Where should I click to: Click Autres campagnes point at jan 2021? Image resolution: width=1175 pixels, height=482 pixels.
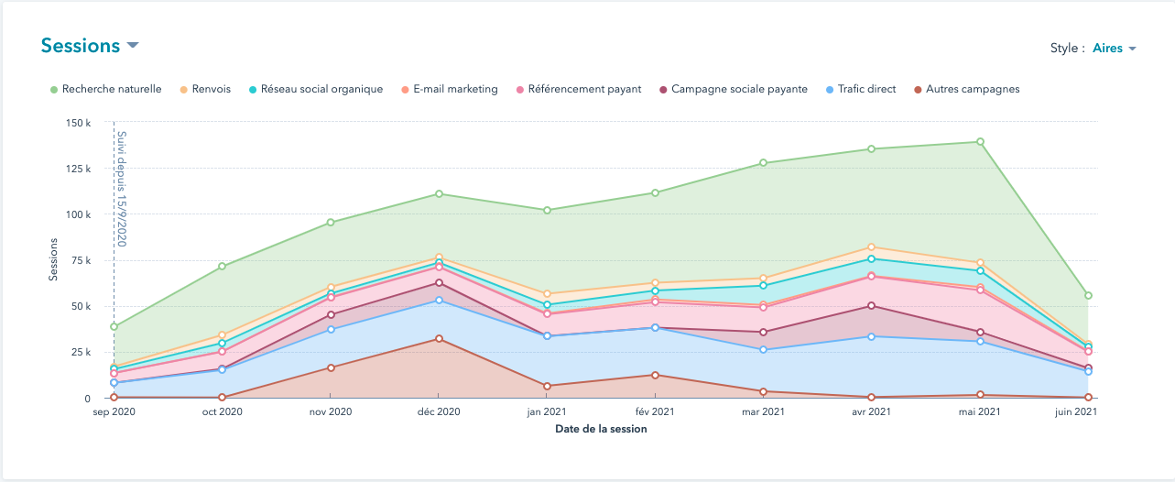tap(547, 386)
